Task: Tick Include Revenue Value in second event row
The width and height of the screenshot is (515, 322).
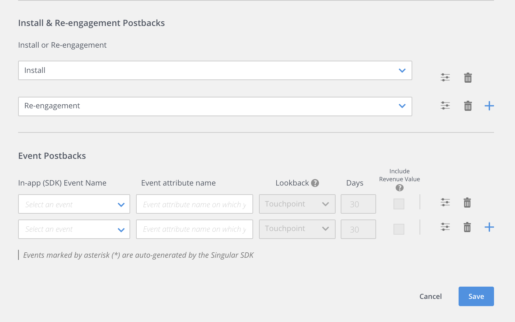Action: tap(399, 229)
